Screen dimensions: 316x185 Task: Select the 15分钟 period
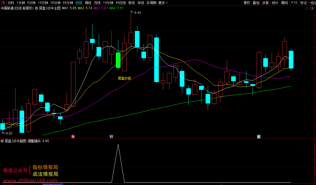click(43, 3)
